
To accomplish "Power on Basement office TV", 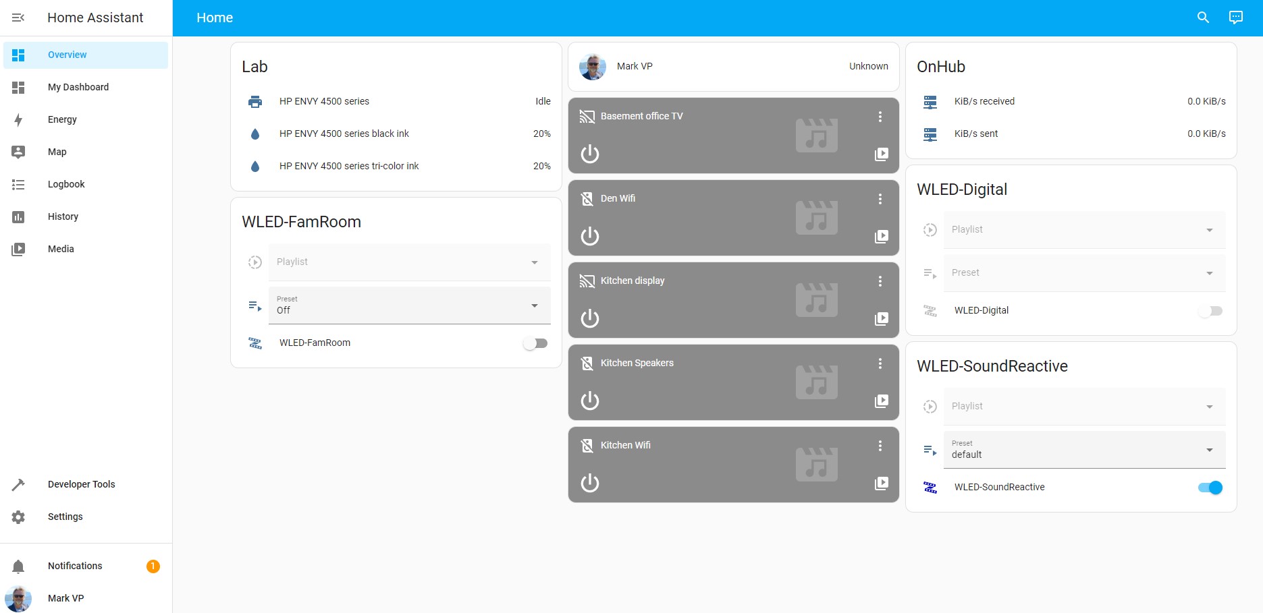I will (x=589, y=154).
